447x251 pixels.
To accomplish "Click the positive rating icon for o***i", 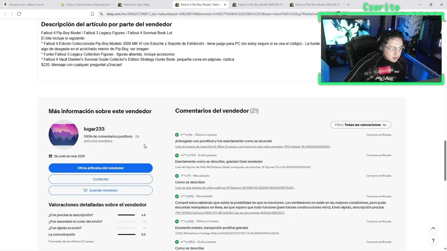I will pos(177,196).
